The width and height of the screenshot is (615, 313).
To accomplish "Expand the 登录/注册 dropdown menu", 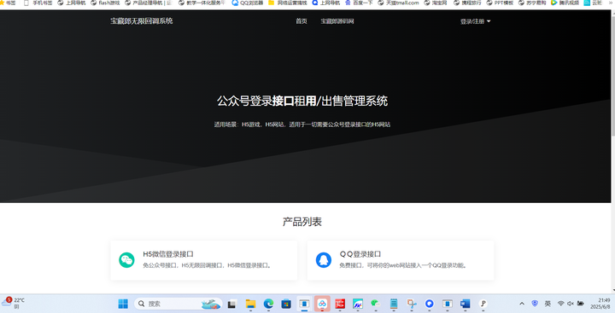I will point(476,21).
